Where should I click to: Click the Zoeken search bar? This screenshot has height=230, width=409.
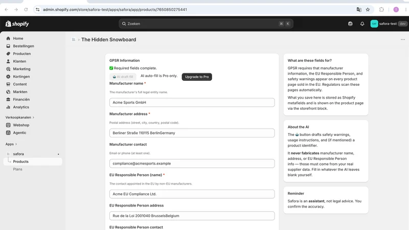[206, 24]
